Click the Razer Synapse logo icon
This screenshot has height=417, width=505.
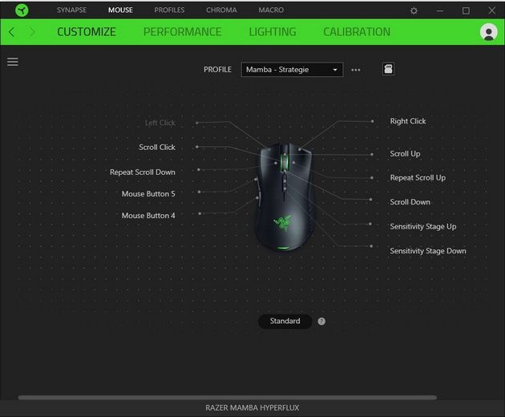pos(22,10)
